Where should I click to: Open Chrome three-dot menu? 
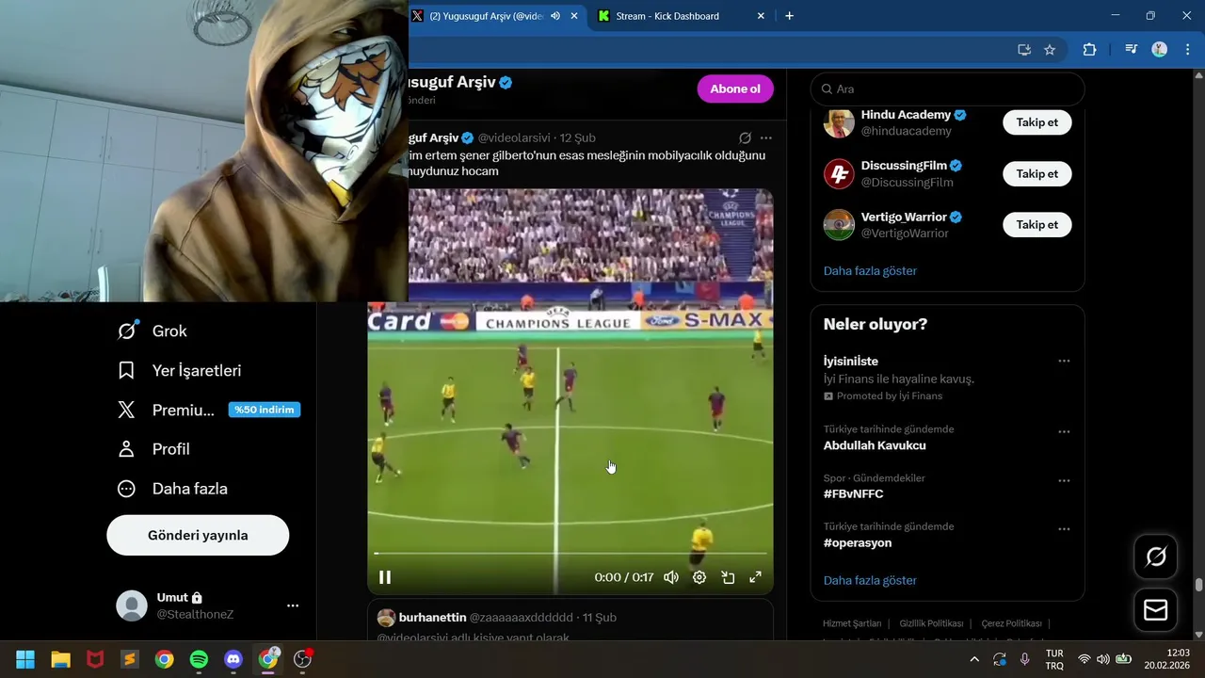click(1188, 50)
